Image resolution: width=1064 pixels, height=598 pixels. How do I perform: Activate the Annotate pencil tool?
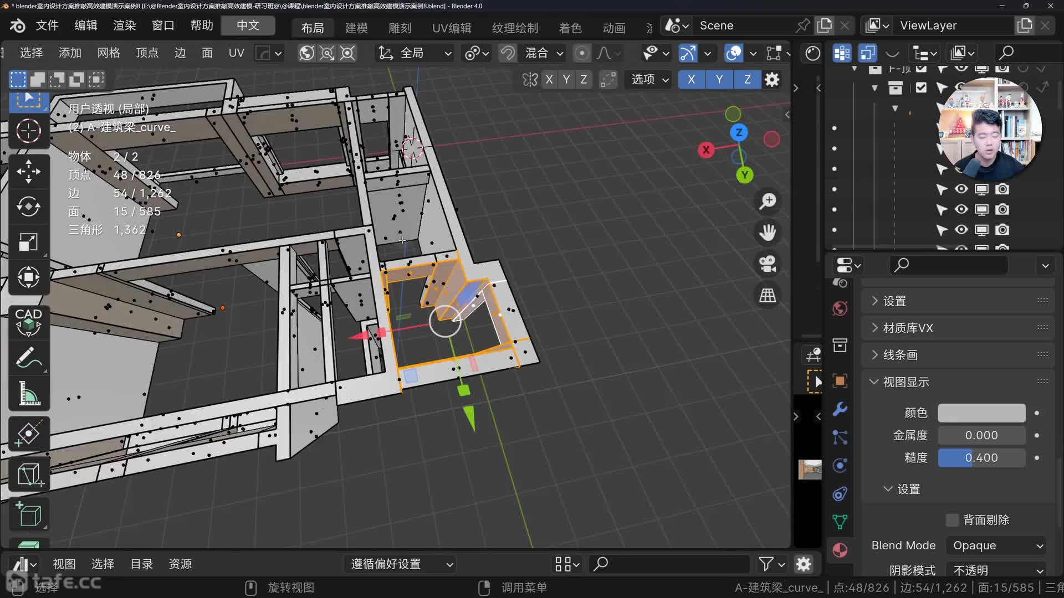tap(28, 358)
